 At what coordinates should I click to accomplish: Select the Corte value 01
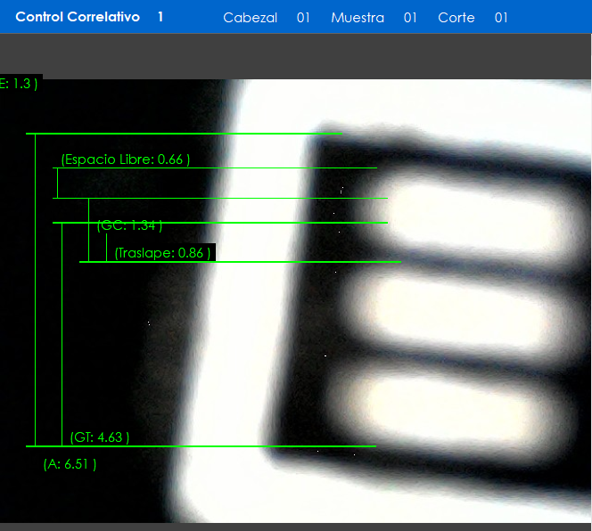(501, 18)
